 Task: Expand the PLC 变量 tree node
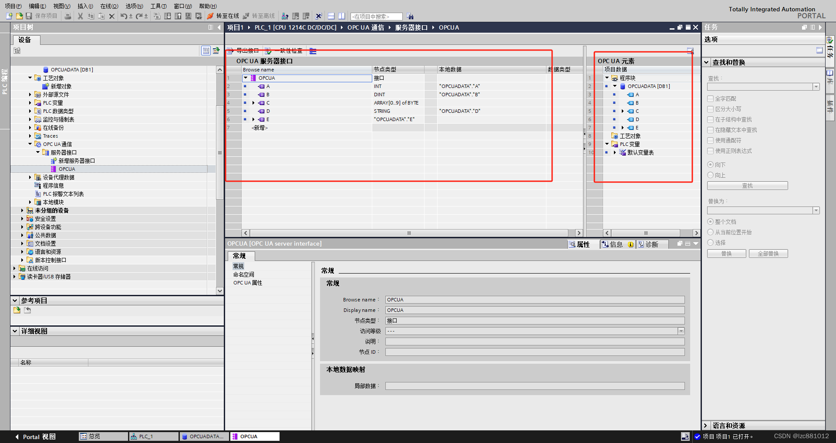click(30, 103)
